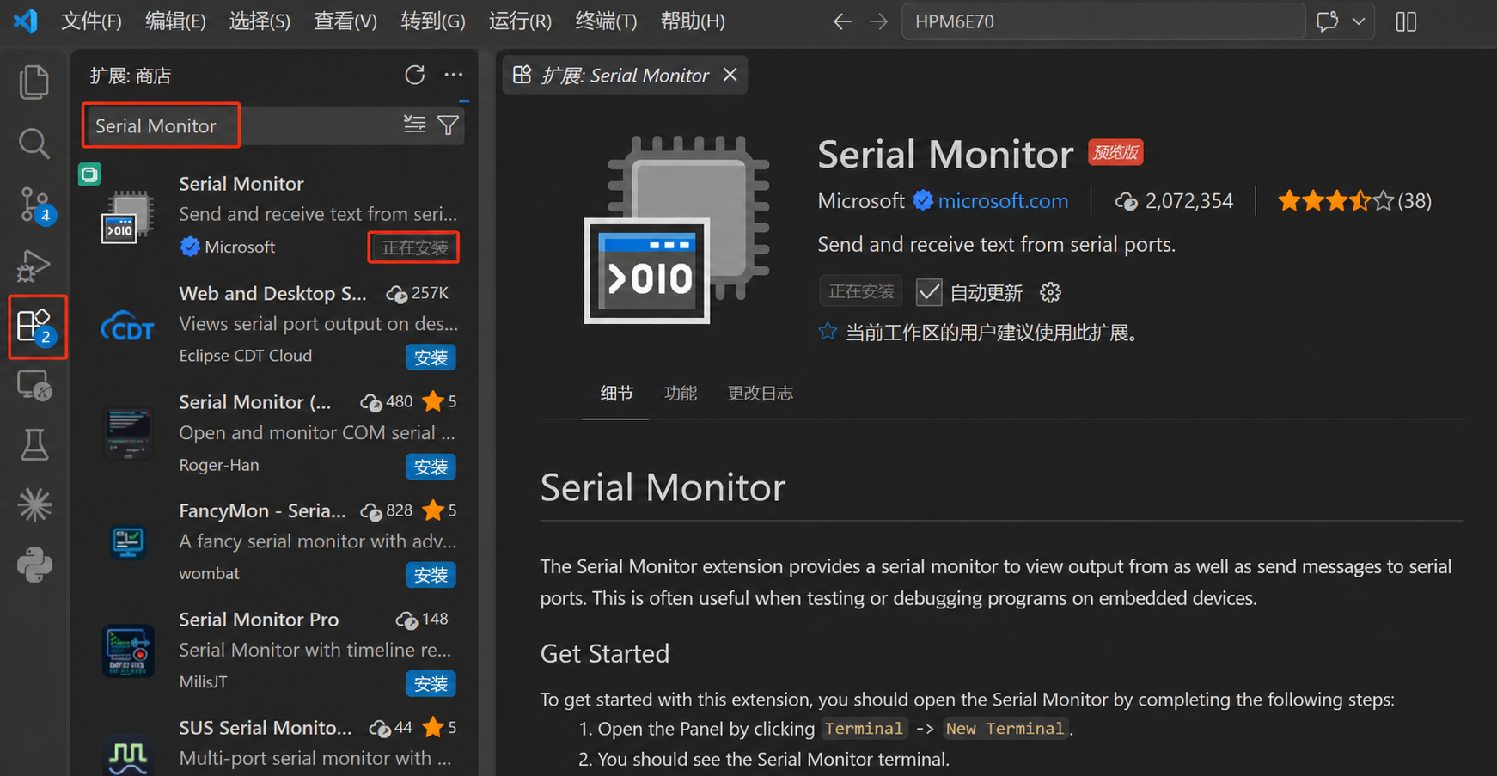Viewport: 1497px width, 776px height.
Task: Switch to the 功能 tab
Action: tap(681, 393)
